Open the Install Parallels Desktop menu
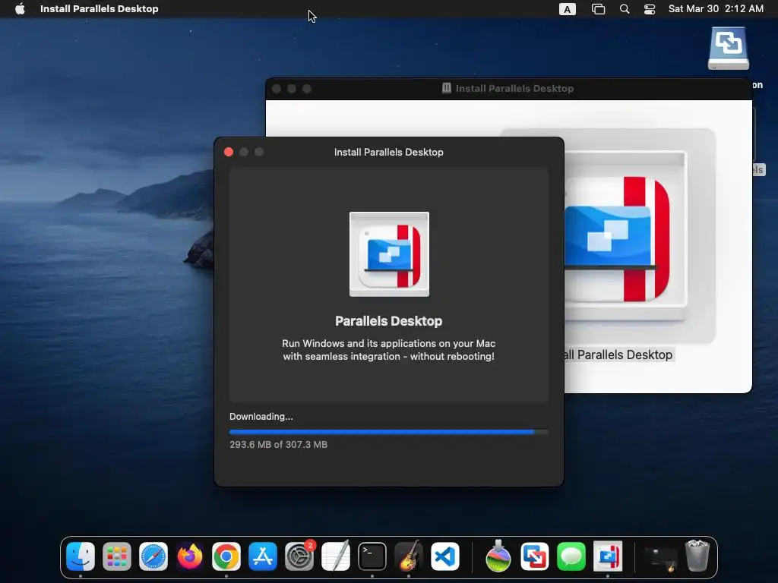The height and width of the screenshot is (583, 778). (x=100, y=8)
